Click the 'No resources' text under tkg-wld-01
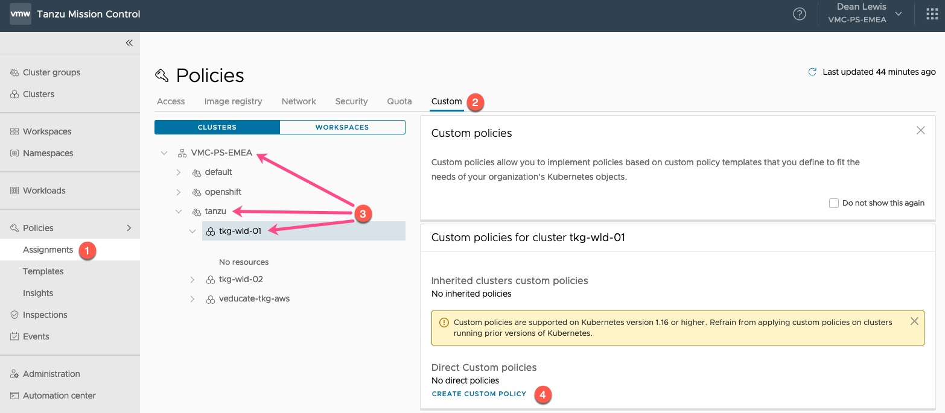The image size is (945, 413). click(244, 262)
